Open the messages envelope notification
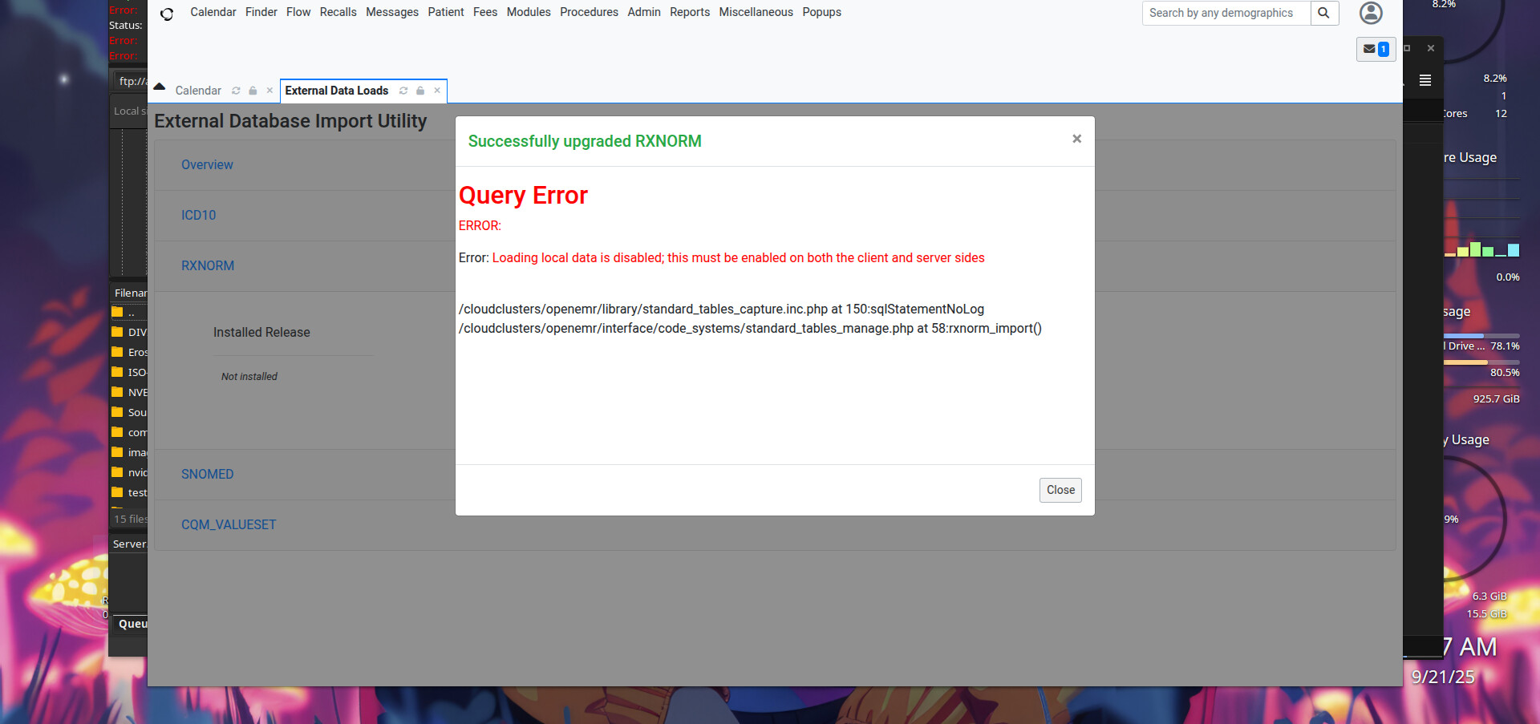 1376,49
